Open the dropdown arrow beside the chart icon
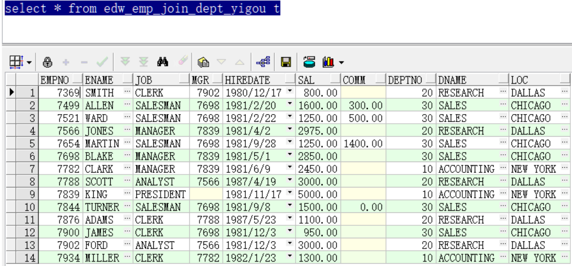This screenshot has width=572, height=266. tap(341, 63)
